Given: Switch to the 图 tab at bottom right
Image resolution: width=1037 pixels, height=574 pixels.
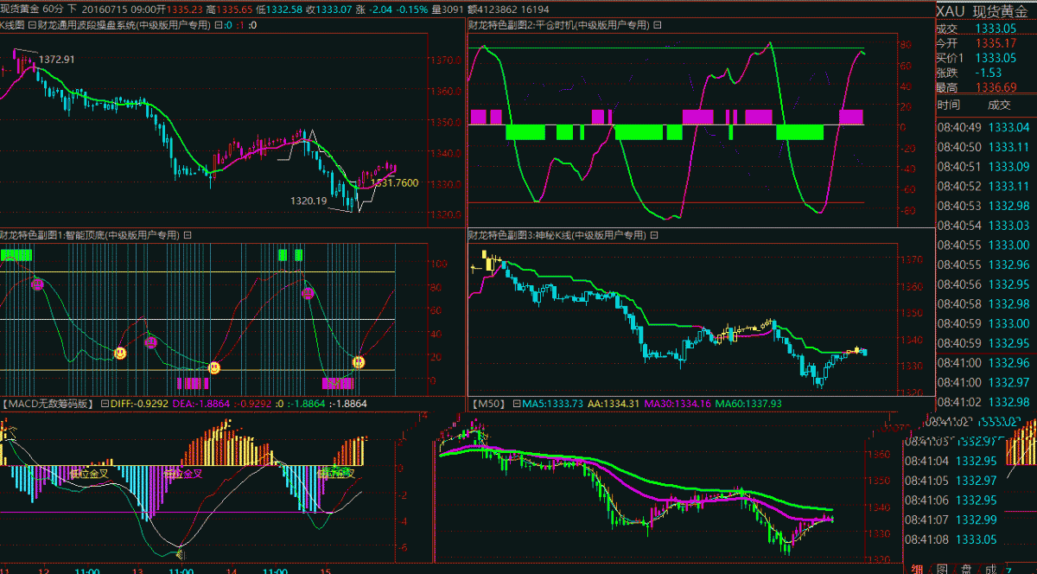Looking at the screenshot, I should (943, 569).
